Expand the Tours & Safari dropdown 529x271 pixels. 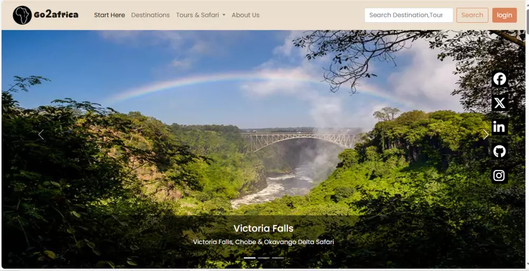tap(200, 15)
